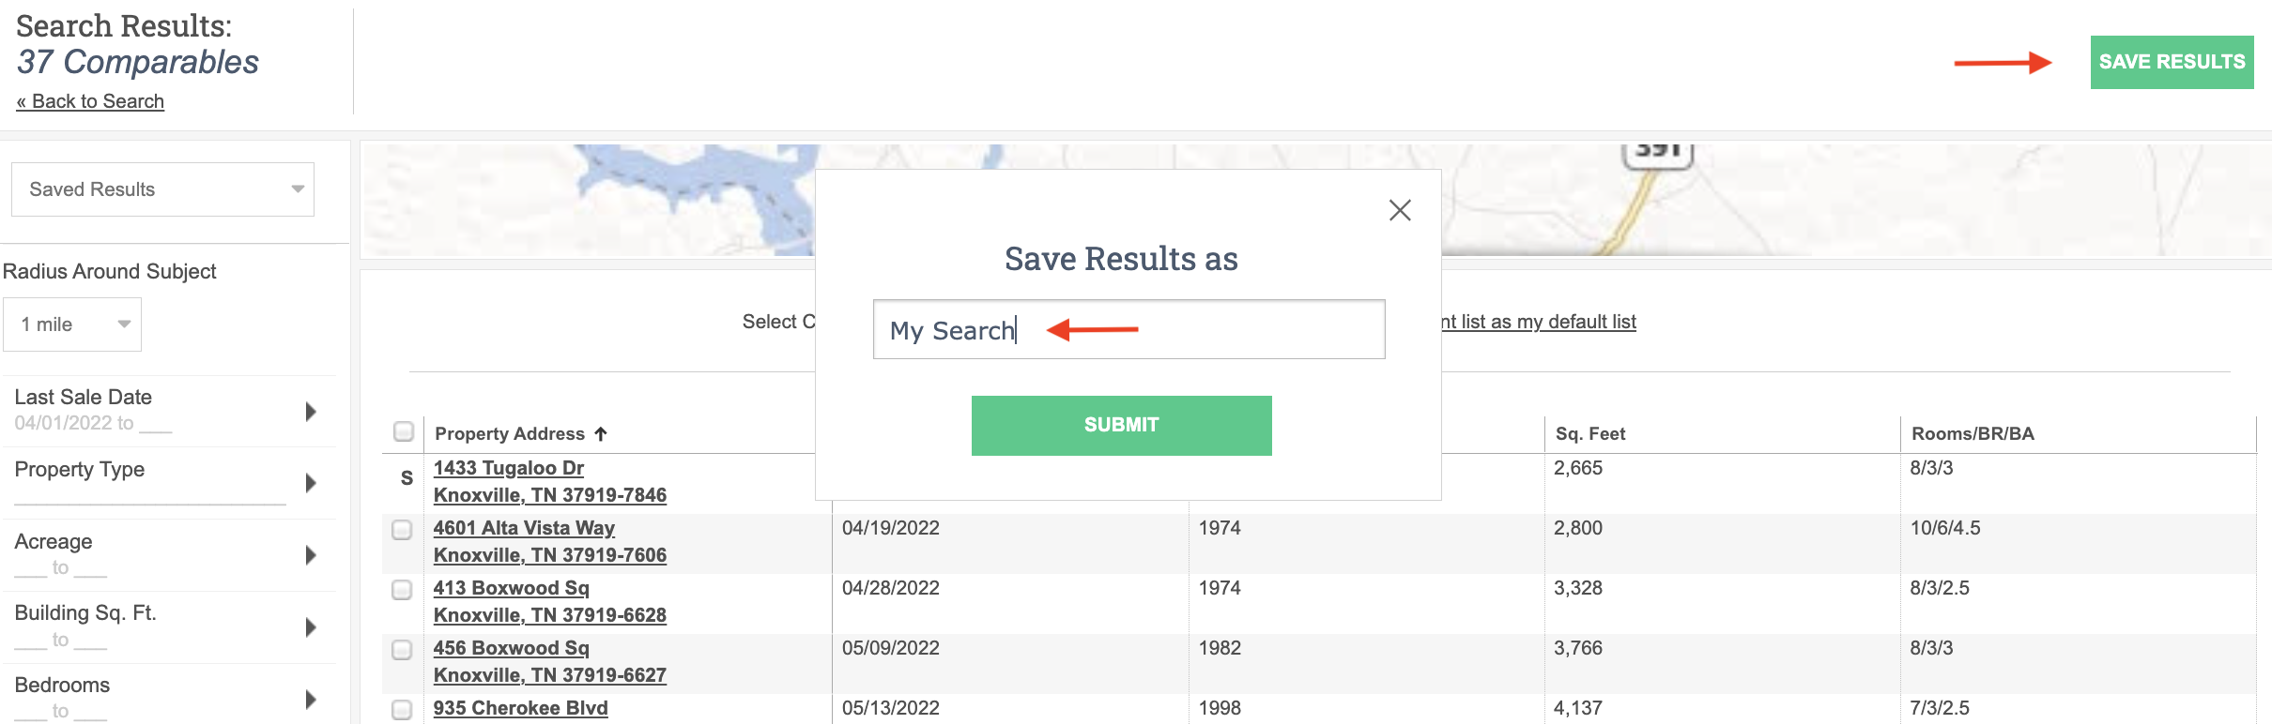Check the box for 4601 Alta Vista Way

pos(402,530)
